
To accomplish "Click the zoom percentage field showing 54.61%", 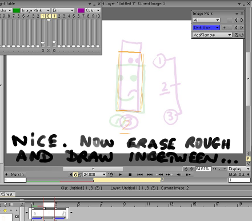I will click(x=203, y=169).
